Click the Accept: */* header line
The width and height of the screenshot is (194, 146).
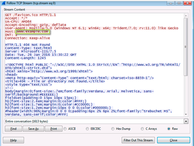[x=16, y=18]
